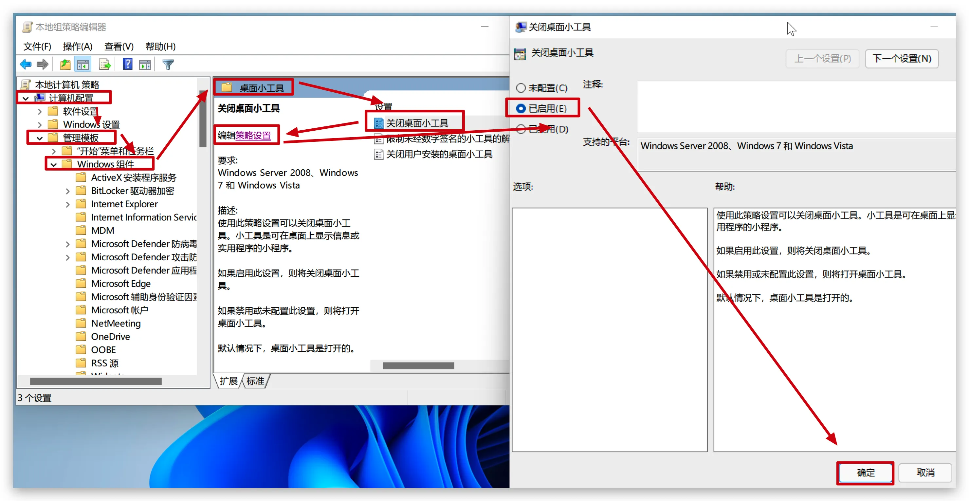The width and height of the screenshot is (969, 501).
Task: Click the 关闭桌面小工具 policy setting icon in list
Action: (378, 123)
